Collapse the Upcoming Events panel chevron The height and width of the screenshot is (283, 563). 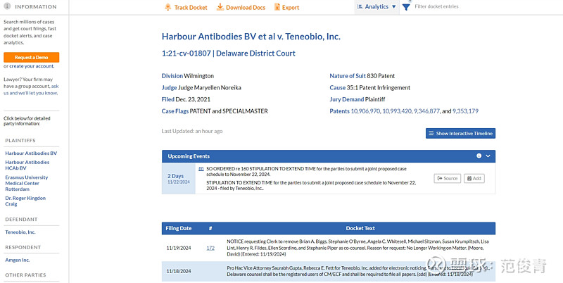(488, 156)
